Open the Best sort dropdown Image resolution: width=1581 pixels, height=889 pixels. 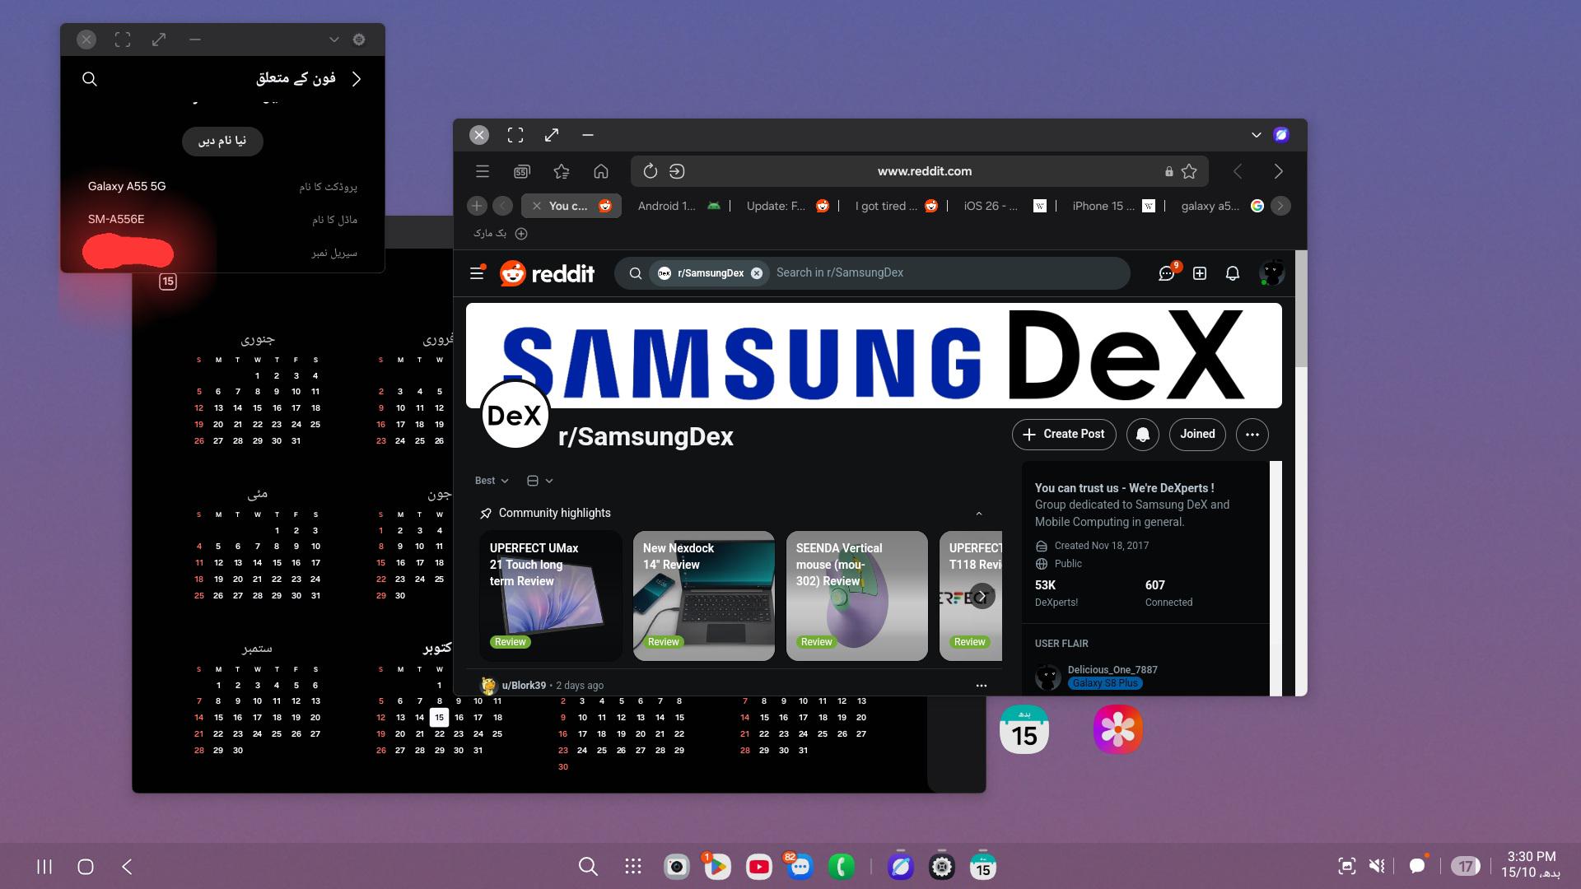492,481
